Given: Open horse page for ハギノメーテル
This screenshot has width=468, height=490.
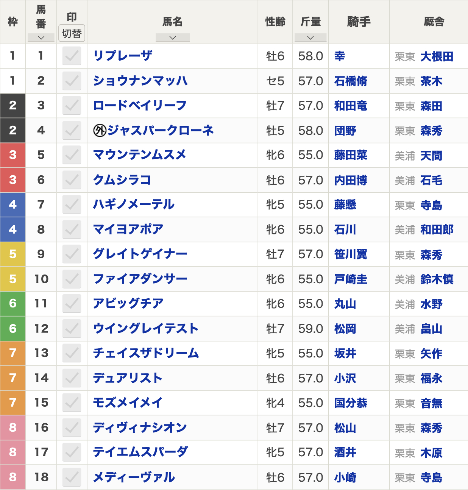Looking at the screenshot, I should tap(134, 205).
